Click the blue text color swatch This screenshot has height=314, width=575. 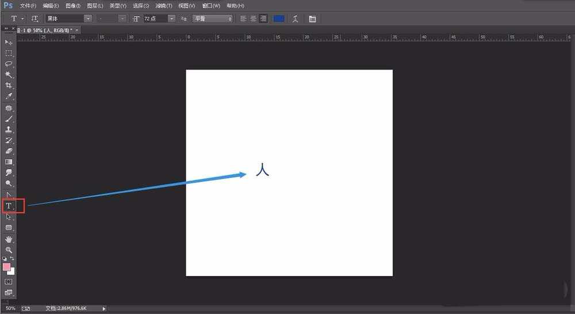pyautogui.click(x=279, y=18)
